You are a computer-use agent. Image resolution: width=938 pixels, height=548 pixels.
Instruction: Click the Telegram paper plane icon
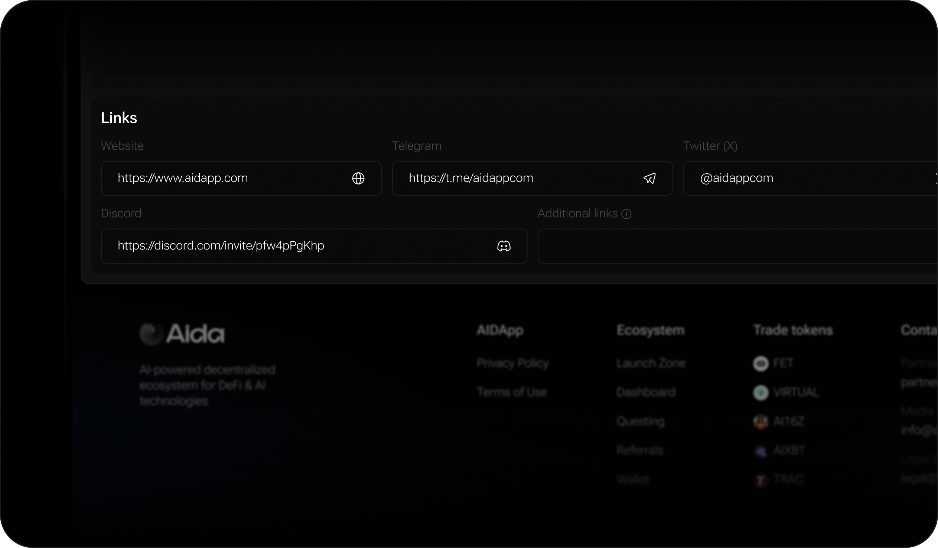coord(649,178)
